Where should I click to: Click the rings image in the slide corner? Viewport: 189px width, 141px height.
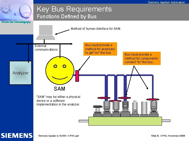(17, 10)
